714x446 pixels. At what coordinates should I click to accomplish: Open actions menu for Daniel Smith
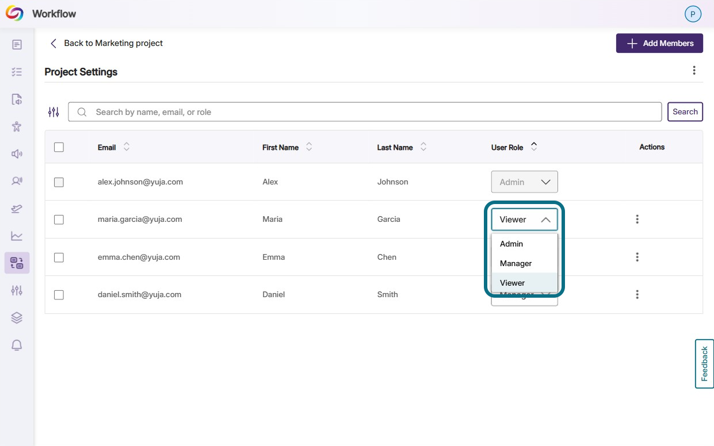click(x=637, y=294)
